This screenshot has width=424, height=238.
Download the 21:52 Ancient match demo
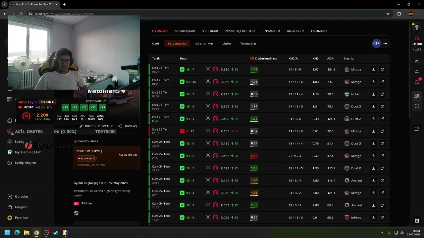tap(373, 180)
